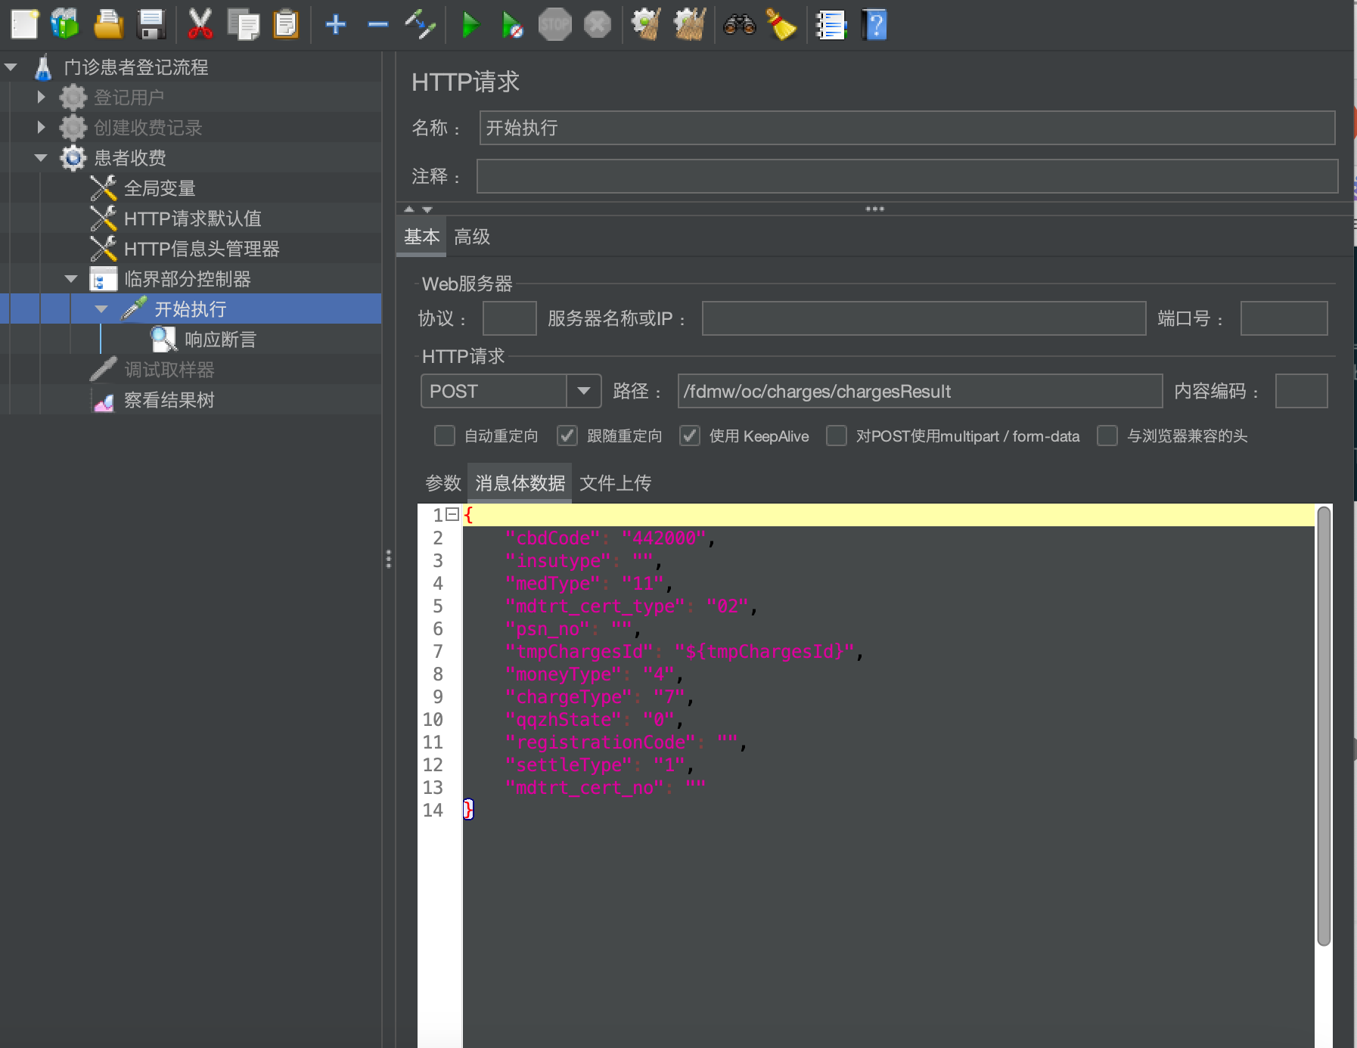Image resolution: width=1357 pixels, height=1048 pixels.
Task: Click the Shutdown test icon
Action: 598,24
